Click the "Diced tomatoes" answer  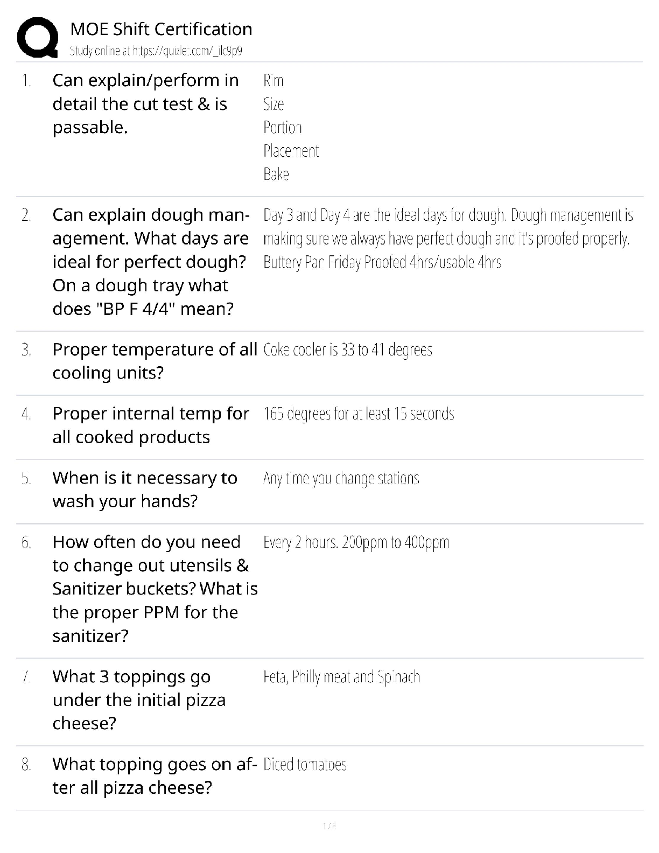[305, 765]
